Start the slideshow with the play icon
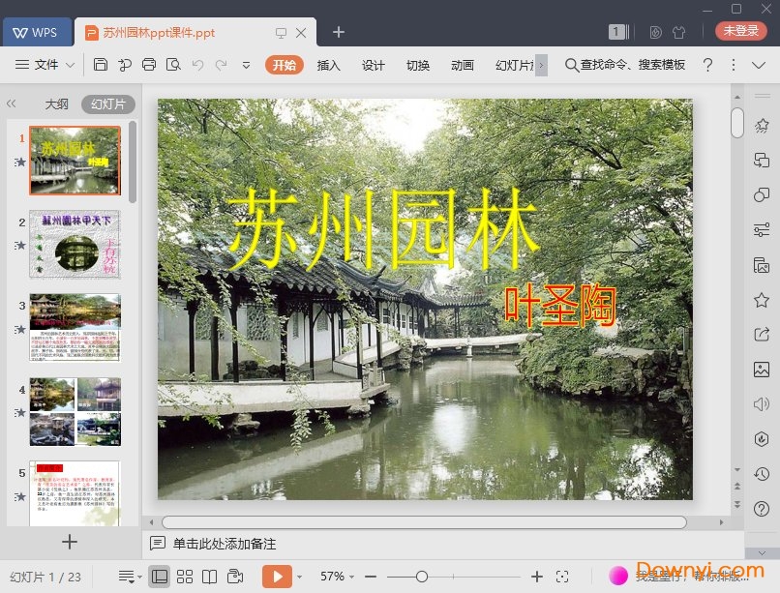Image resolution: width=780 pixels, height=593 pixels. pos(279,576)
